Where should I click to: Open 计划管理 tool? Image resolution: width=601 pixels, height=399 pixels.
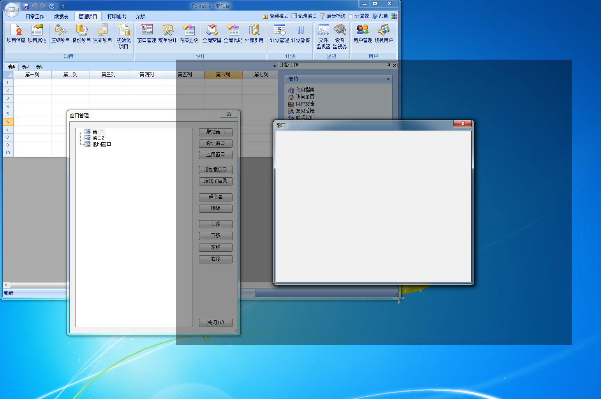pos(279,34)
